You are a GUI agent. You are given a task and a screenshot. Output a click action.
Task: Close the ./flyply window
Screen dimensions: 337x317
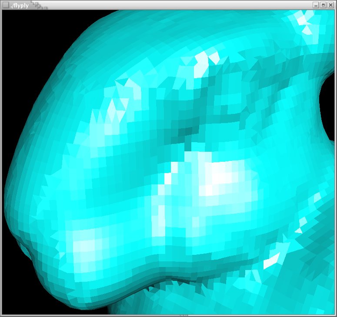click(x=330, y=5)
